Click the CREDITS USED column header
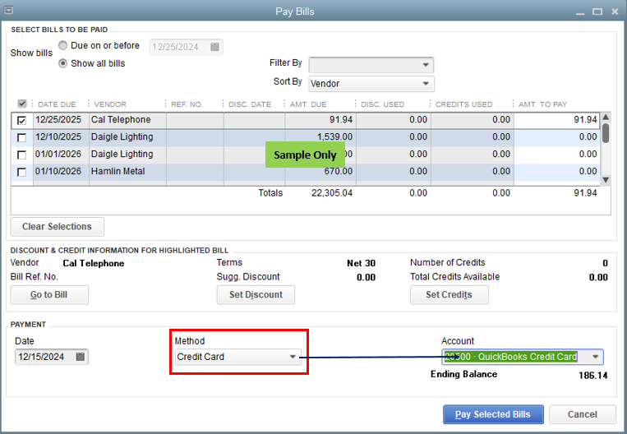The width and height of the screenshot is (627, 434). coord(463,104)
